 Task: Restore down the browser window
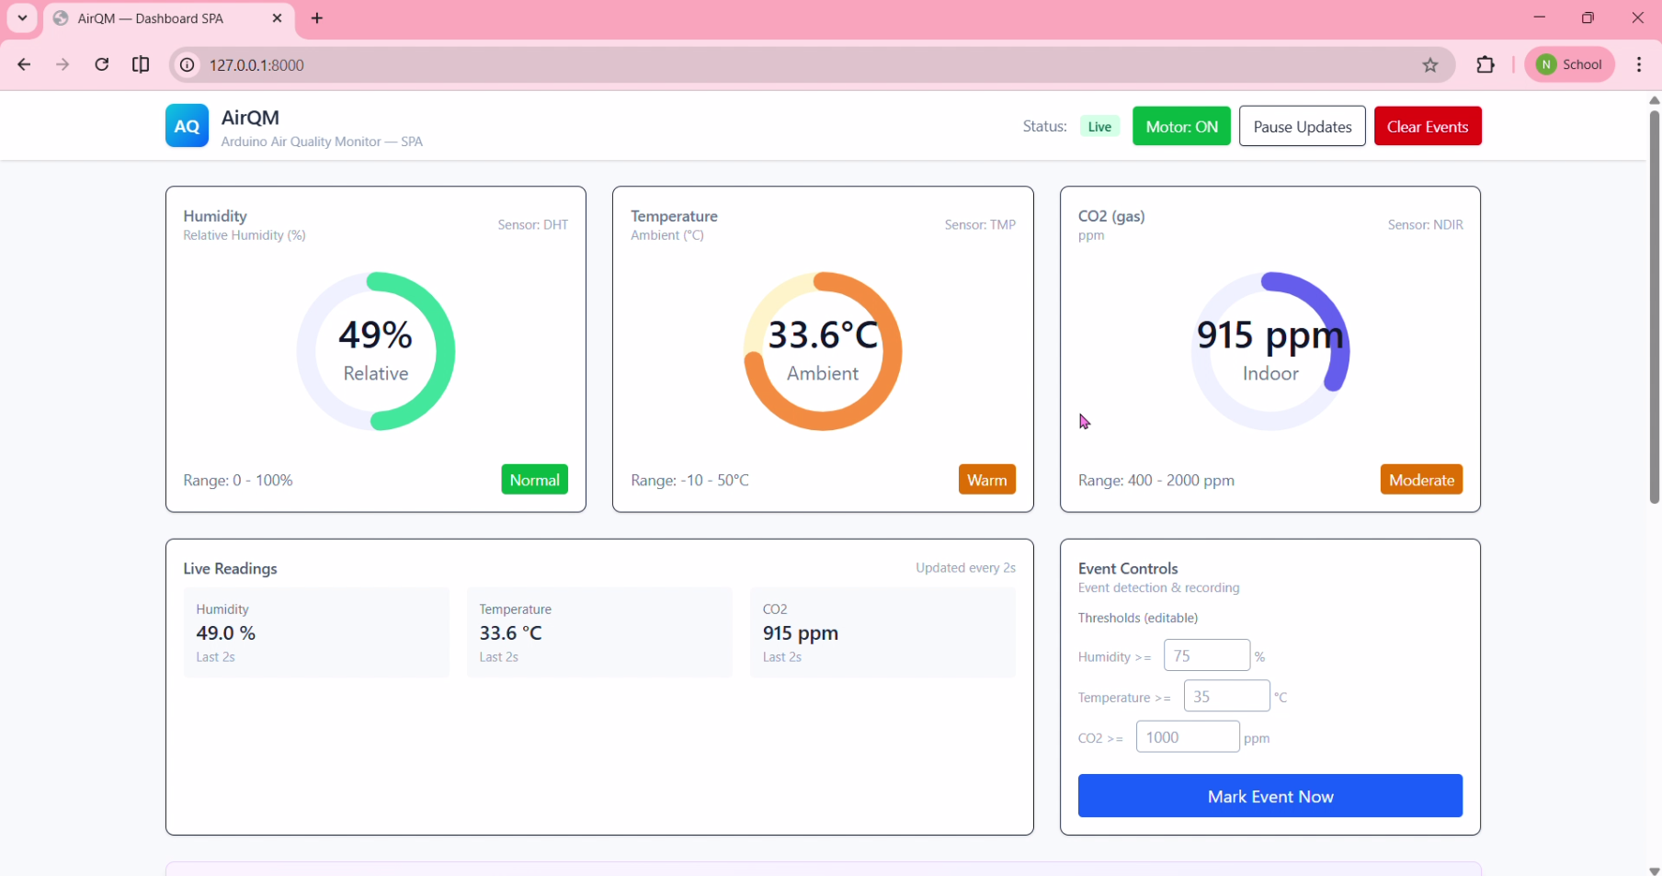pyautogui.click(x=1588, y=17)
